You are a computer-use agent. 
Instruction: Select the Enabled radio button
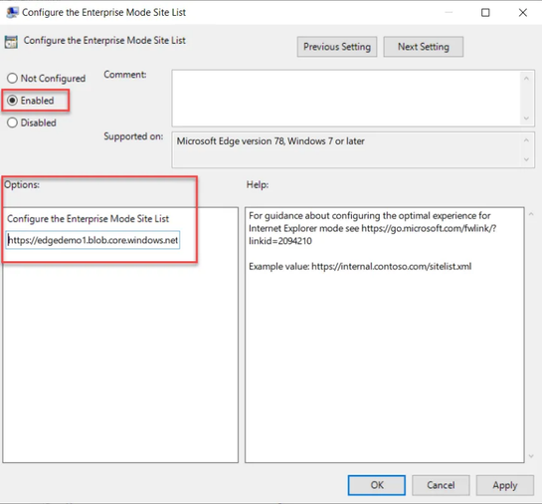13,101
